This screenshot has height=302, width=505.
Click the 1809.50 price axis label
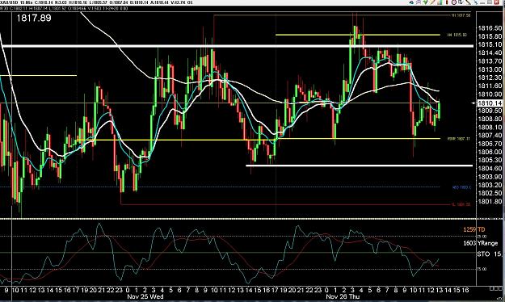(x=490, y=111)
